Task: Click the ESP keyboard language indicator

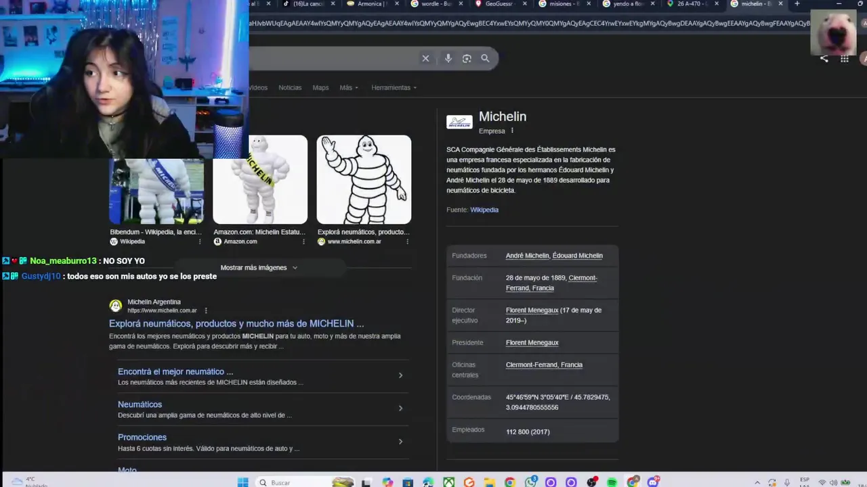Action: point(805,482)
